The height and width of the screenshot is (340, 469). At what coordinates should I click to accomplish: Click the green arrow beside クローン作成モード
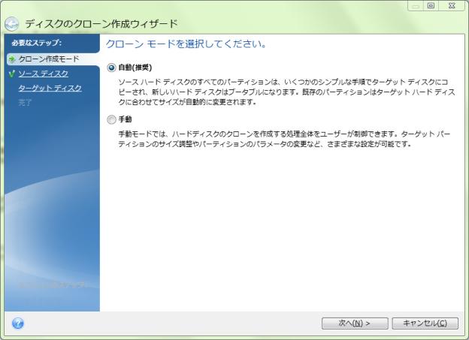coord(12,59)
